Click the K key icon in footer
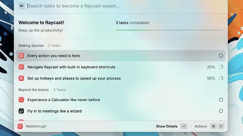 click(221, 126)
